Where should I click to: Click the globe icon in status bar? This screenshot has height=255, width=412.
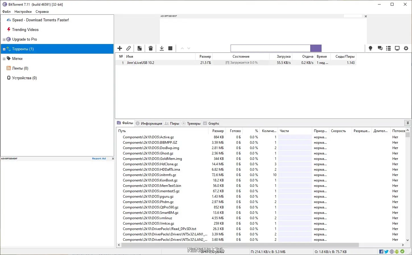click(x=392, y=252)
